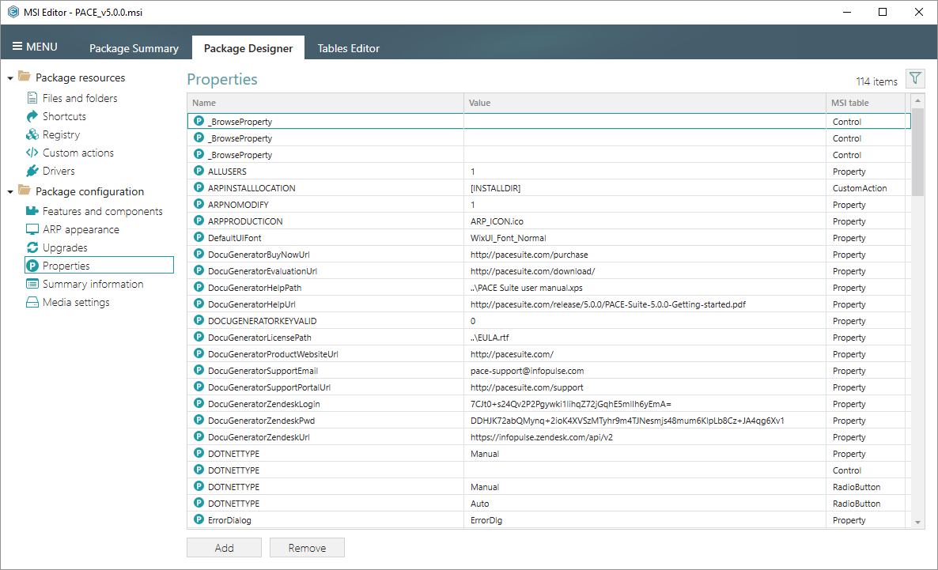Click the http://pacesuite.com/download/ value
The height and width of the screenshot is (570, 938).
click(532, 271)
